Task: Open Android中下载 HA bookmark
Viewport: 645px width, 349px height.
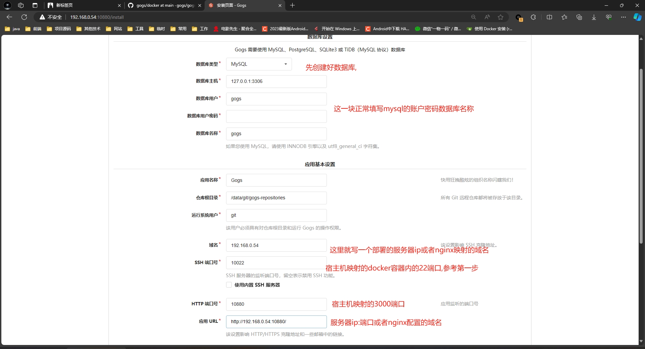Action: coord(387,29)
